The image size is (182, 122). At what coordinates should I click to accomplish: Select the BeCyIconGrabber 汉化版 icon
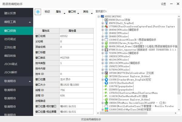click(x=106, y=73)
